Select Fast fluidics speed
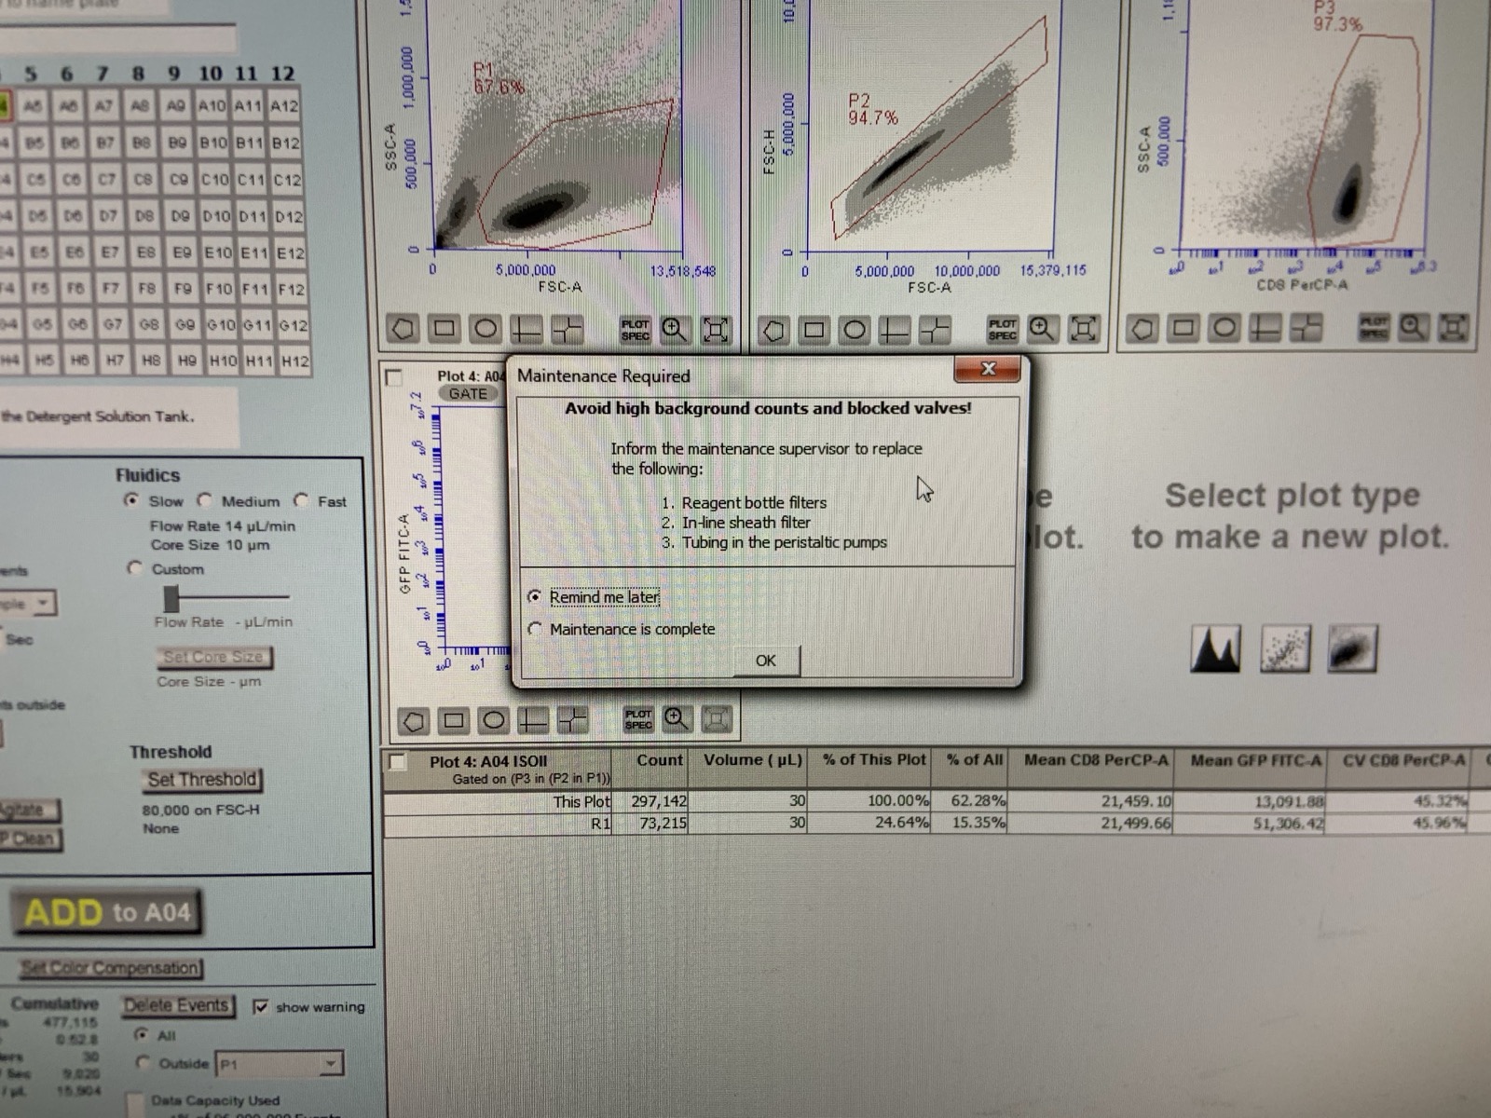Image resolution: width=1491 pixels, height=1118 pixels. 301,500
